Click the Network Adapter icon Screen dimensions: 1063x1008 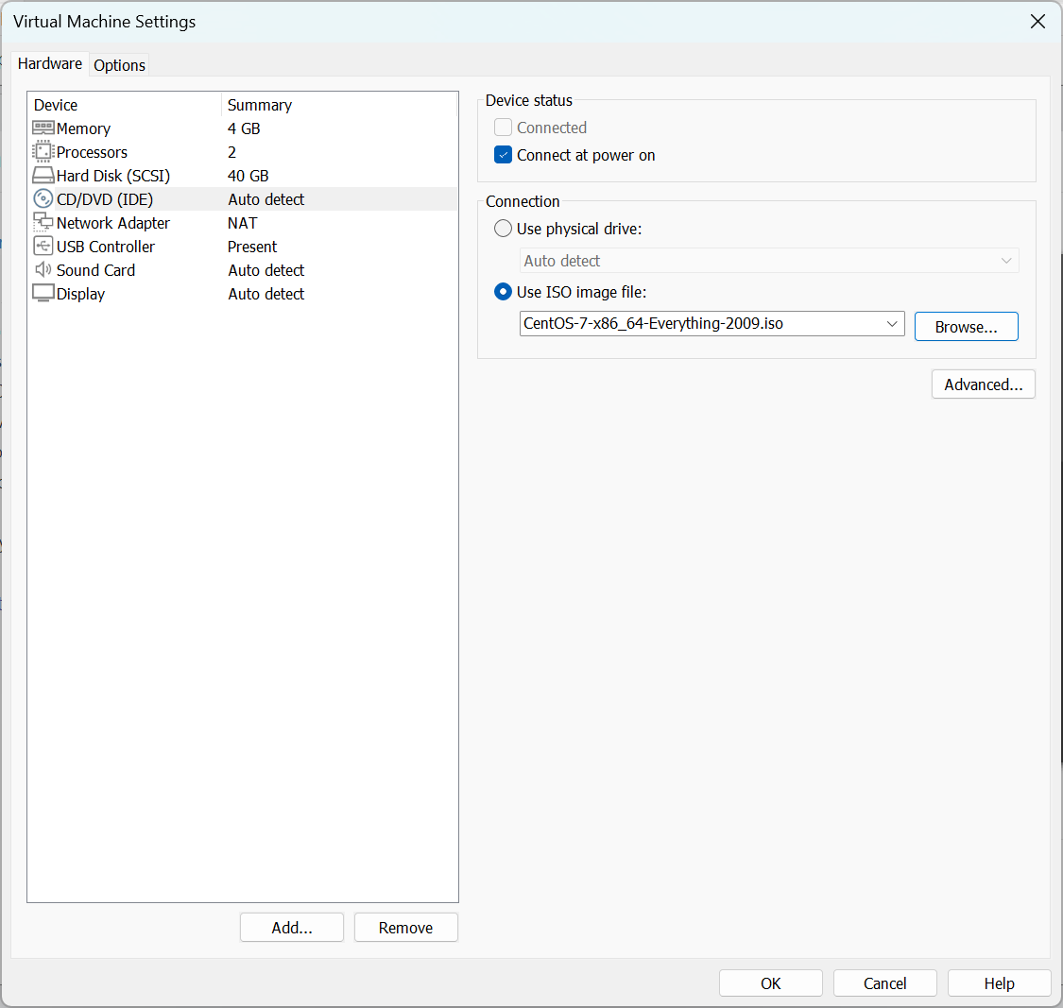point(43,223)
